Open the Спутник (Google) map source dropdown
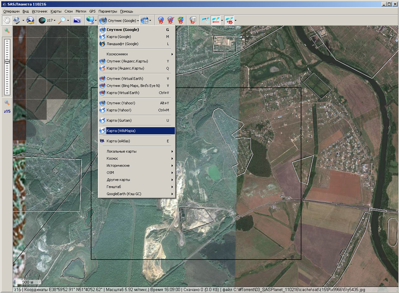 point(119,20)
